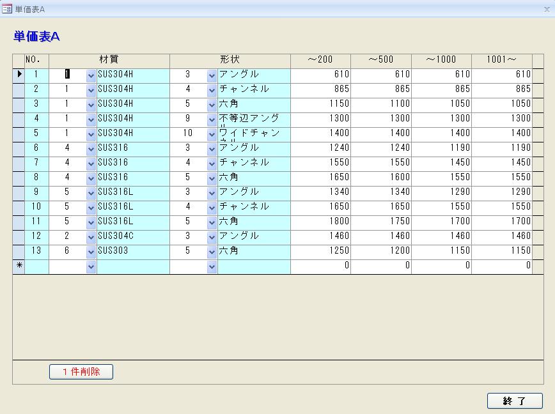Expand material dropdown in the new record row
Screen dimensions: 555x414
pos(91,267)
